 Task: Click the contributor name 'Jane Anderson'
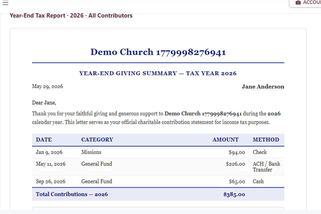[x=263, y=87]
